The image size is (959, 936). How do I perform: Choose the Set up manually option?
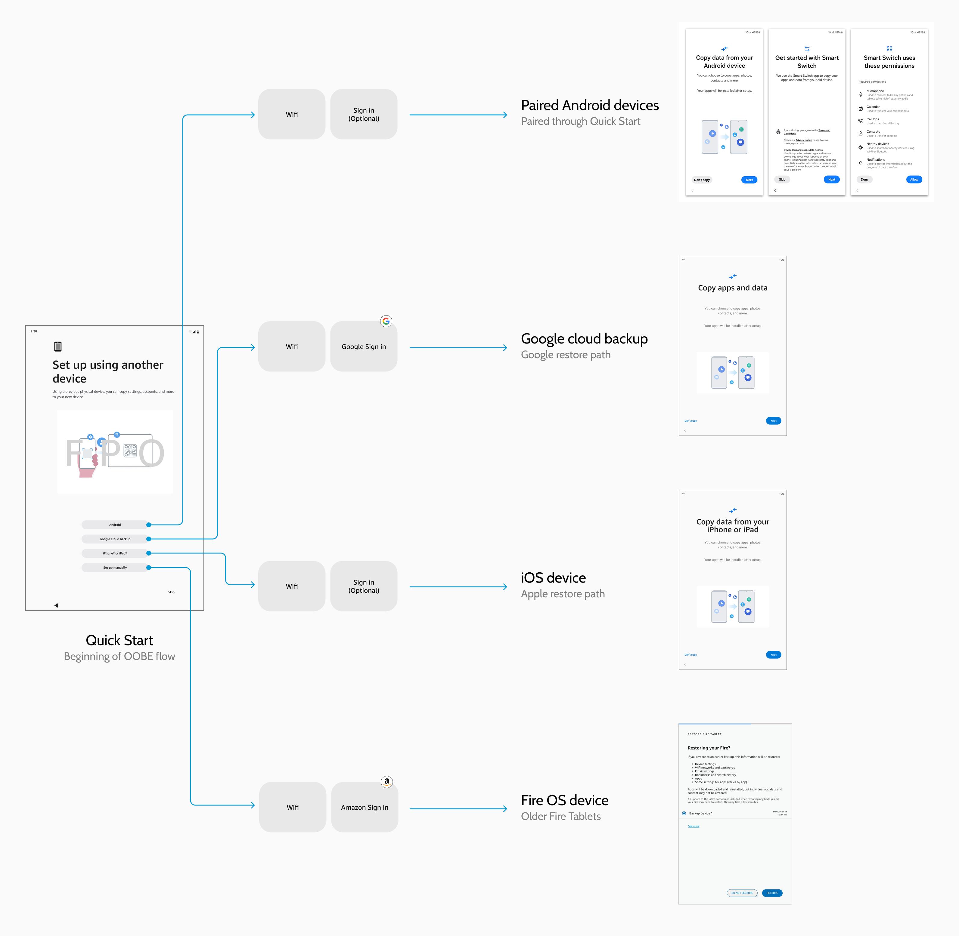tap(115, 567)
